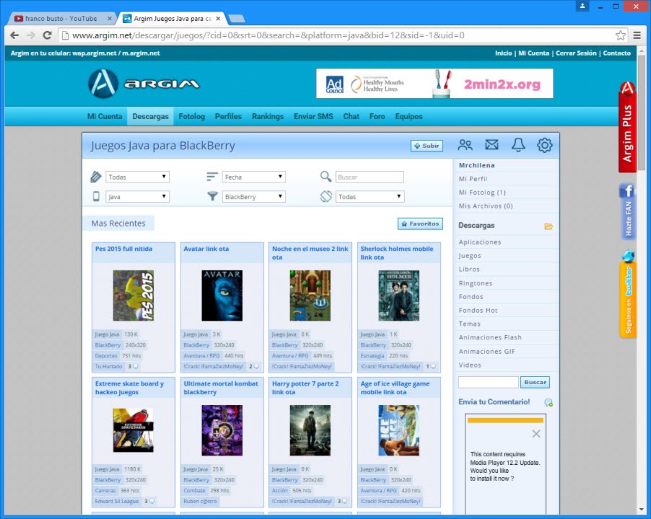Open Ringtones in the Descargas sidebar
The height and width of the screenshot is (519, 651).
click(x=476, y=283)
